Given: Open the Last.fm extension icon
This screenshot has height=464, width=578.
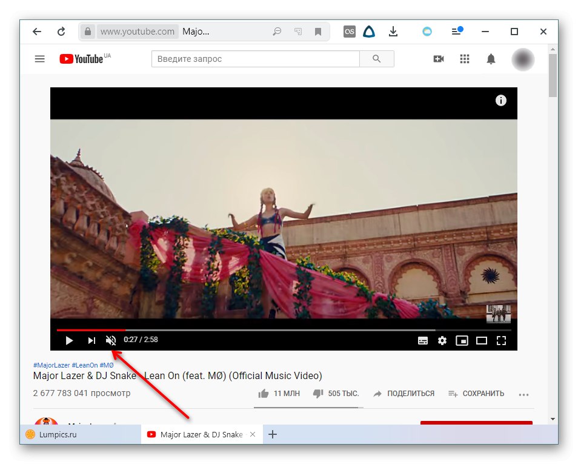Looking at the screenshot, I should click(349, 32).
